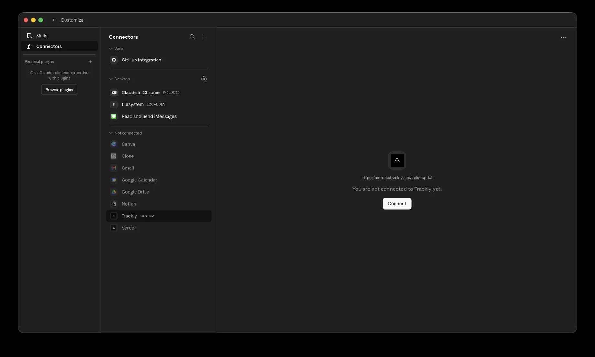
Task: Collapse the Not connected section
Action: [x=110, y=133]
